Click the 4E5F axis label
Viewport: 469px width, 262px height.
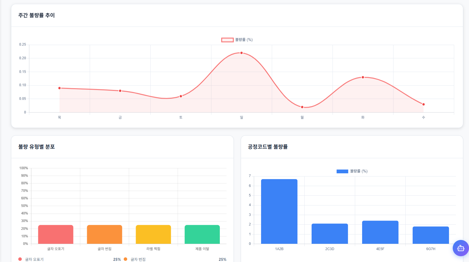point(380,249)
